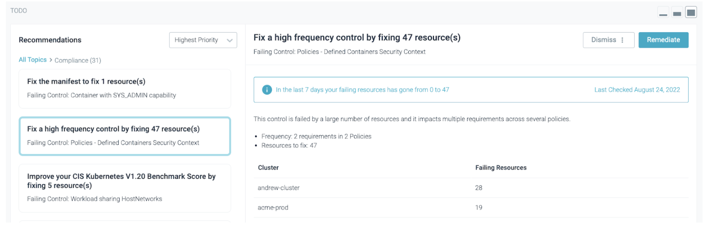Viewport: 710px width, 227px height.
Task: Click the breadcrumb arrow after All Topics
Action: coord(50,60)
